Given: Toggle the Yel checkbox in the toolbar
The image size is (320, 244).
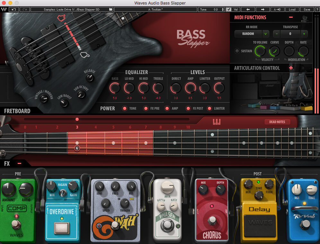Looking at the screenshot, I should point(229,9).
